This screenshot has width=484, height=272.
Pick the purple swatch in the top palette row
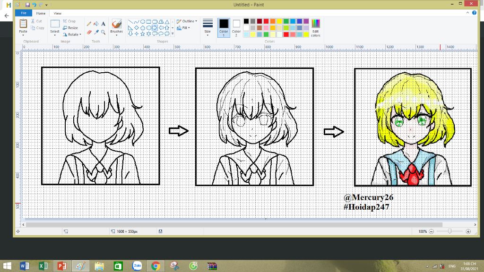coord(306,21)
